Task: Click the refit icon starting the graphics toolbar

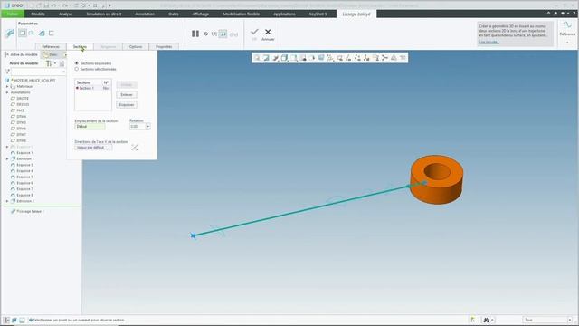Action: (x=257, y=58)
